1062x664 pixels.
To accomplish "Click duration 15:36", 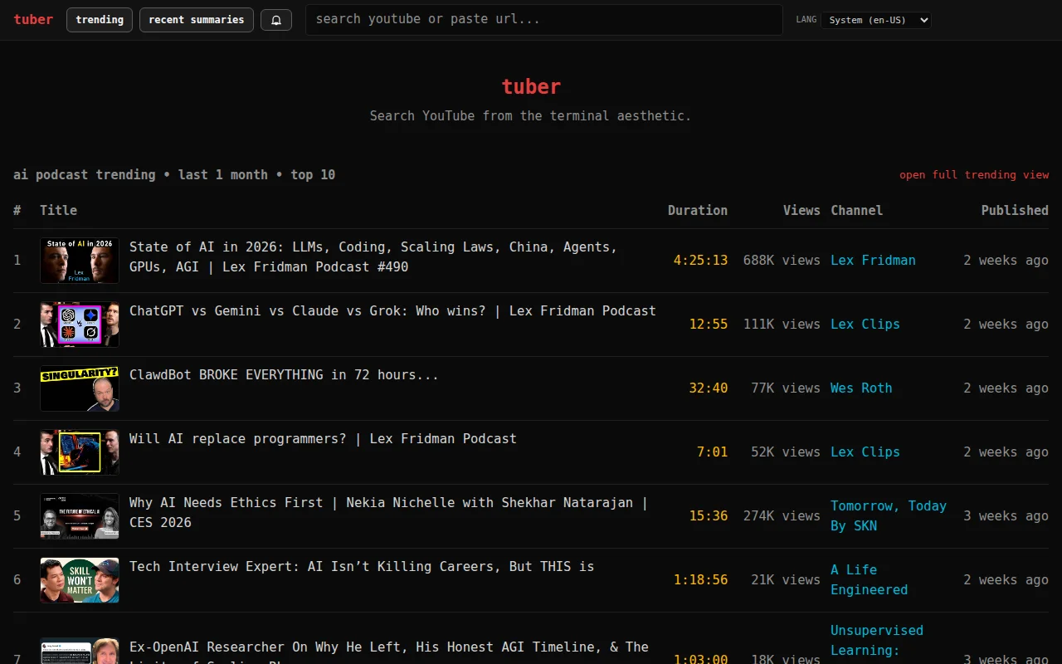I will tap(709, 515).
